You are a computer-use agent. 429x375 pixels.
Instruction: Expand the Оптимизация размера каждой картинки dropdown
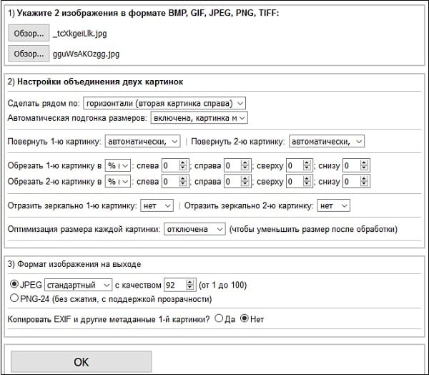pos(195,229)
